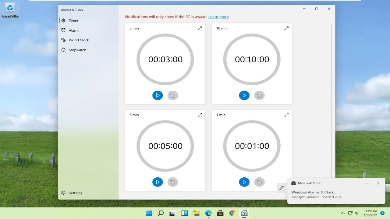The image size is (390, 219).
Task: Open notification options ellipsis menu
Action: [x=367, y=183]
